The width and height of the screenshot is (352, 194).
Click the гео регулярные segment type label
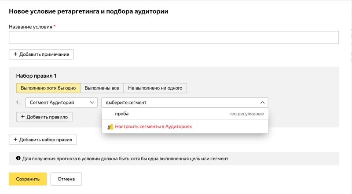pos(246,114)
